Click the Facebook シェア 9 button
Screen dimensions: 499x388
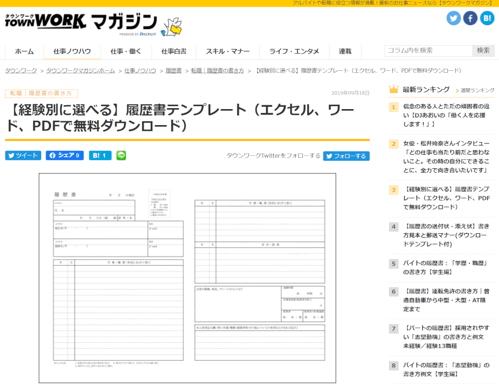[x=64, y=155]
